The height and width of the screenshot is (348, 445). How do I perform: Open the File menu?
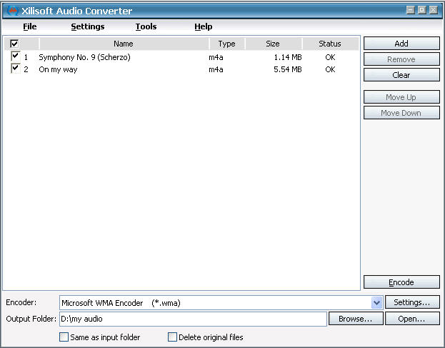(x=30, y=26)
